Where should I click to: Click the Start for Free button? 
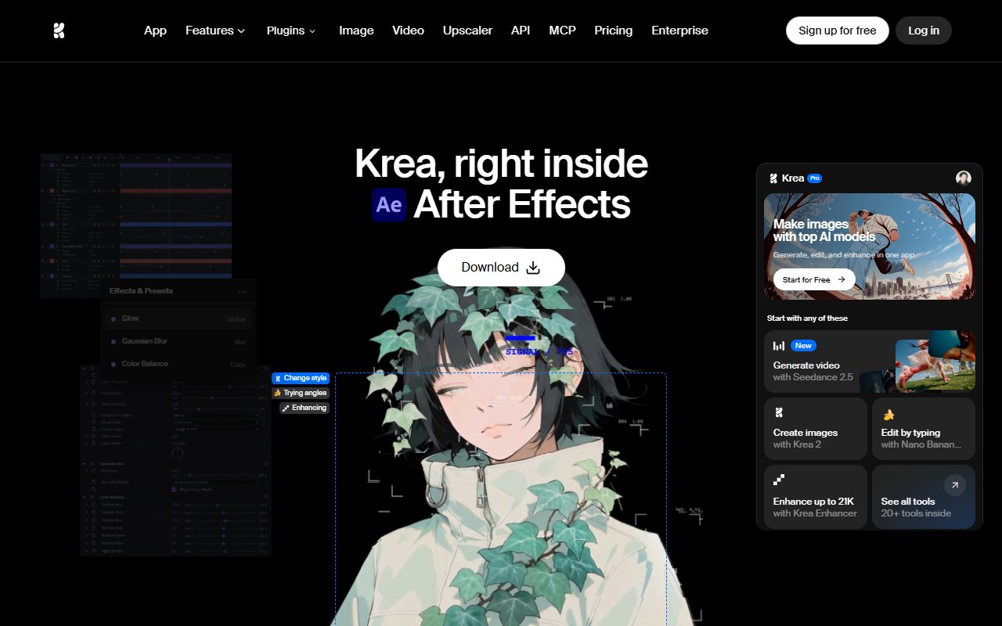pyautogui.click(x=814, y=279)
